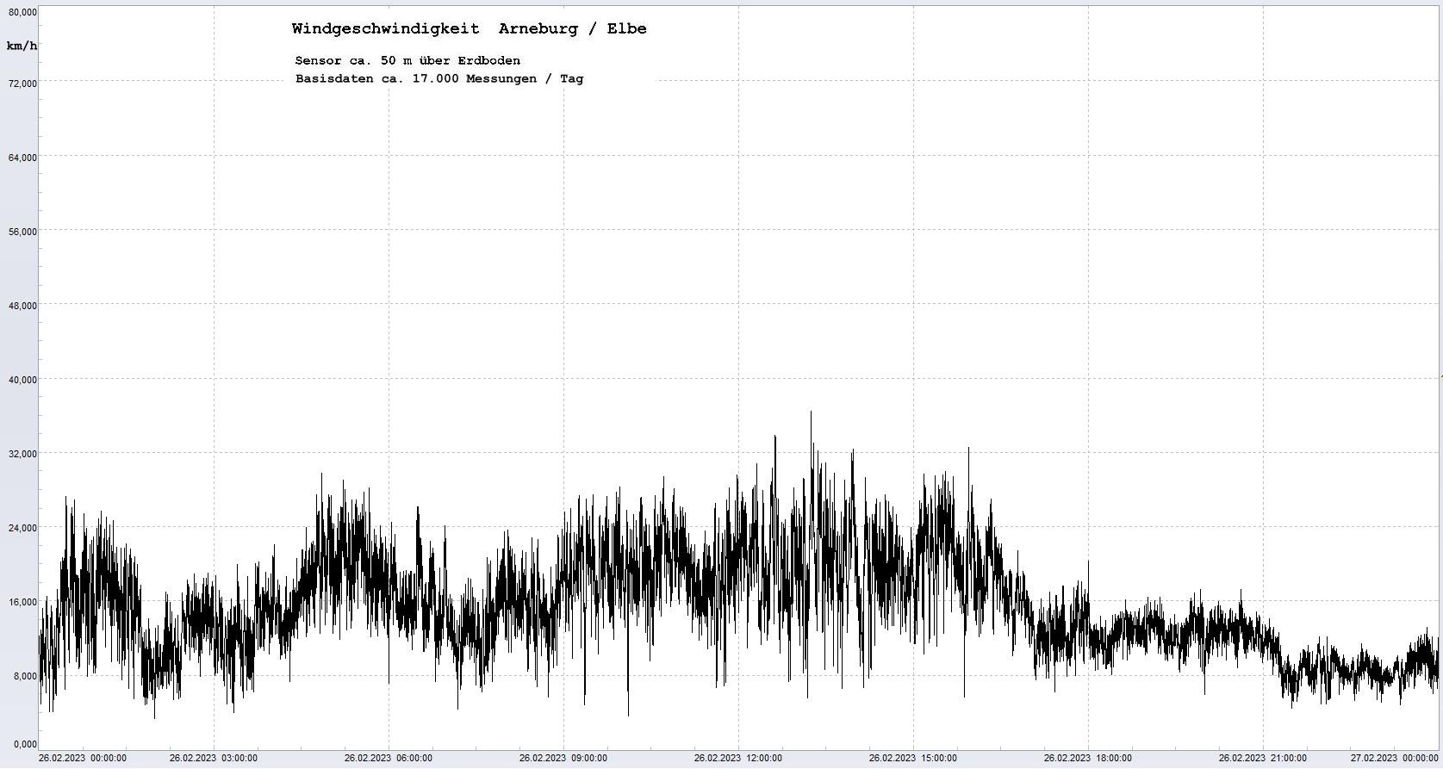Click the highest wind speed peak
The height and width of the screenshot is (769, 1443).
810,413
